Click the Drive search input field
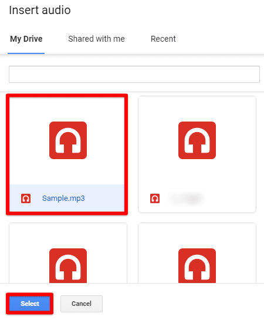 (134, 74)
